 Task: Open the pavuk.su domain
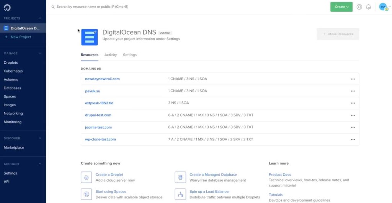[93, 91]
